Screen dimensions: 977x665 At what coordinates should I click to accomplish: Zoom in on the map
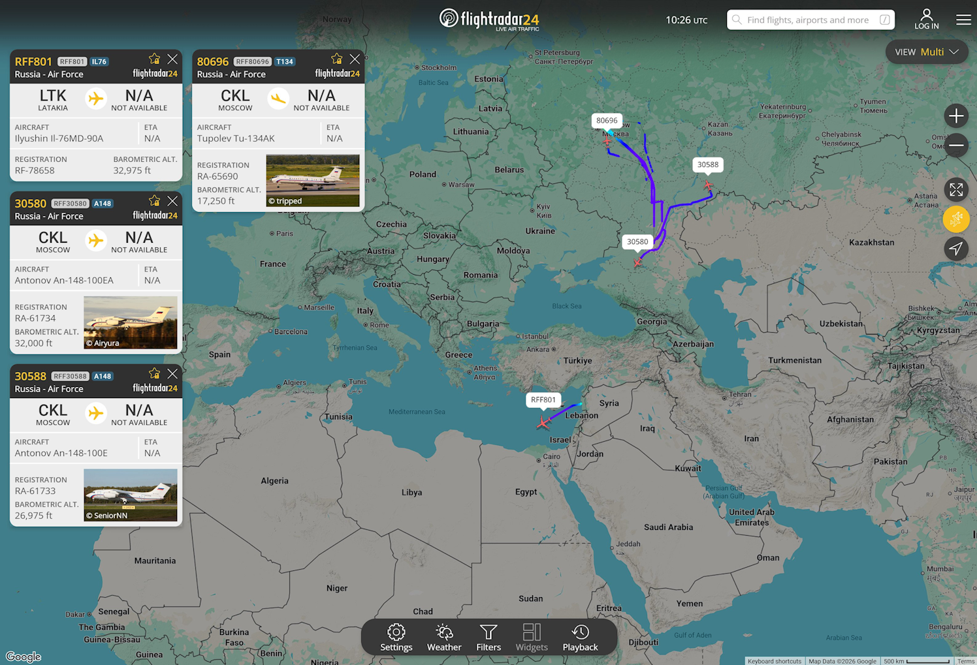pyautogui.click(x=956, y=116)
